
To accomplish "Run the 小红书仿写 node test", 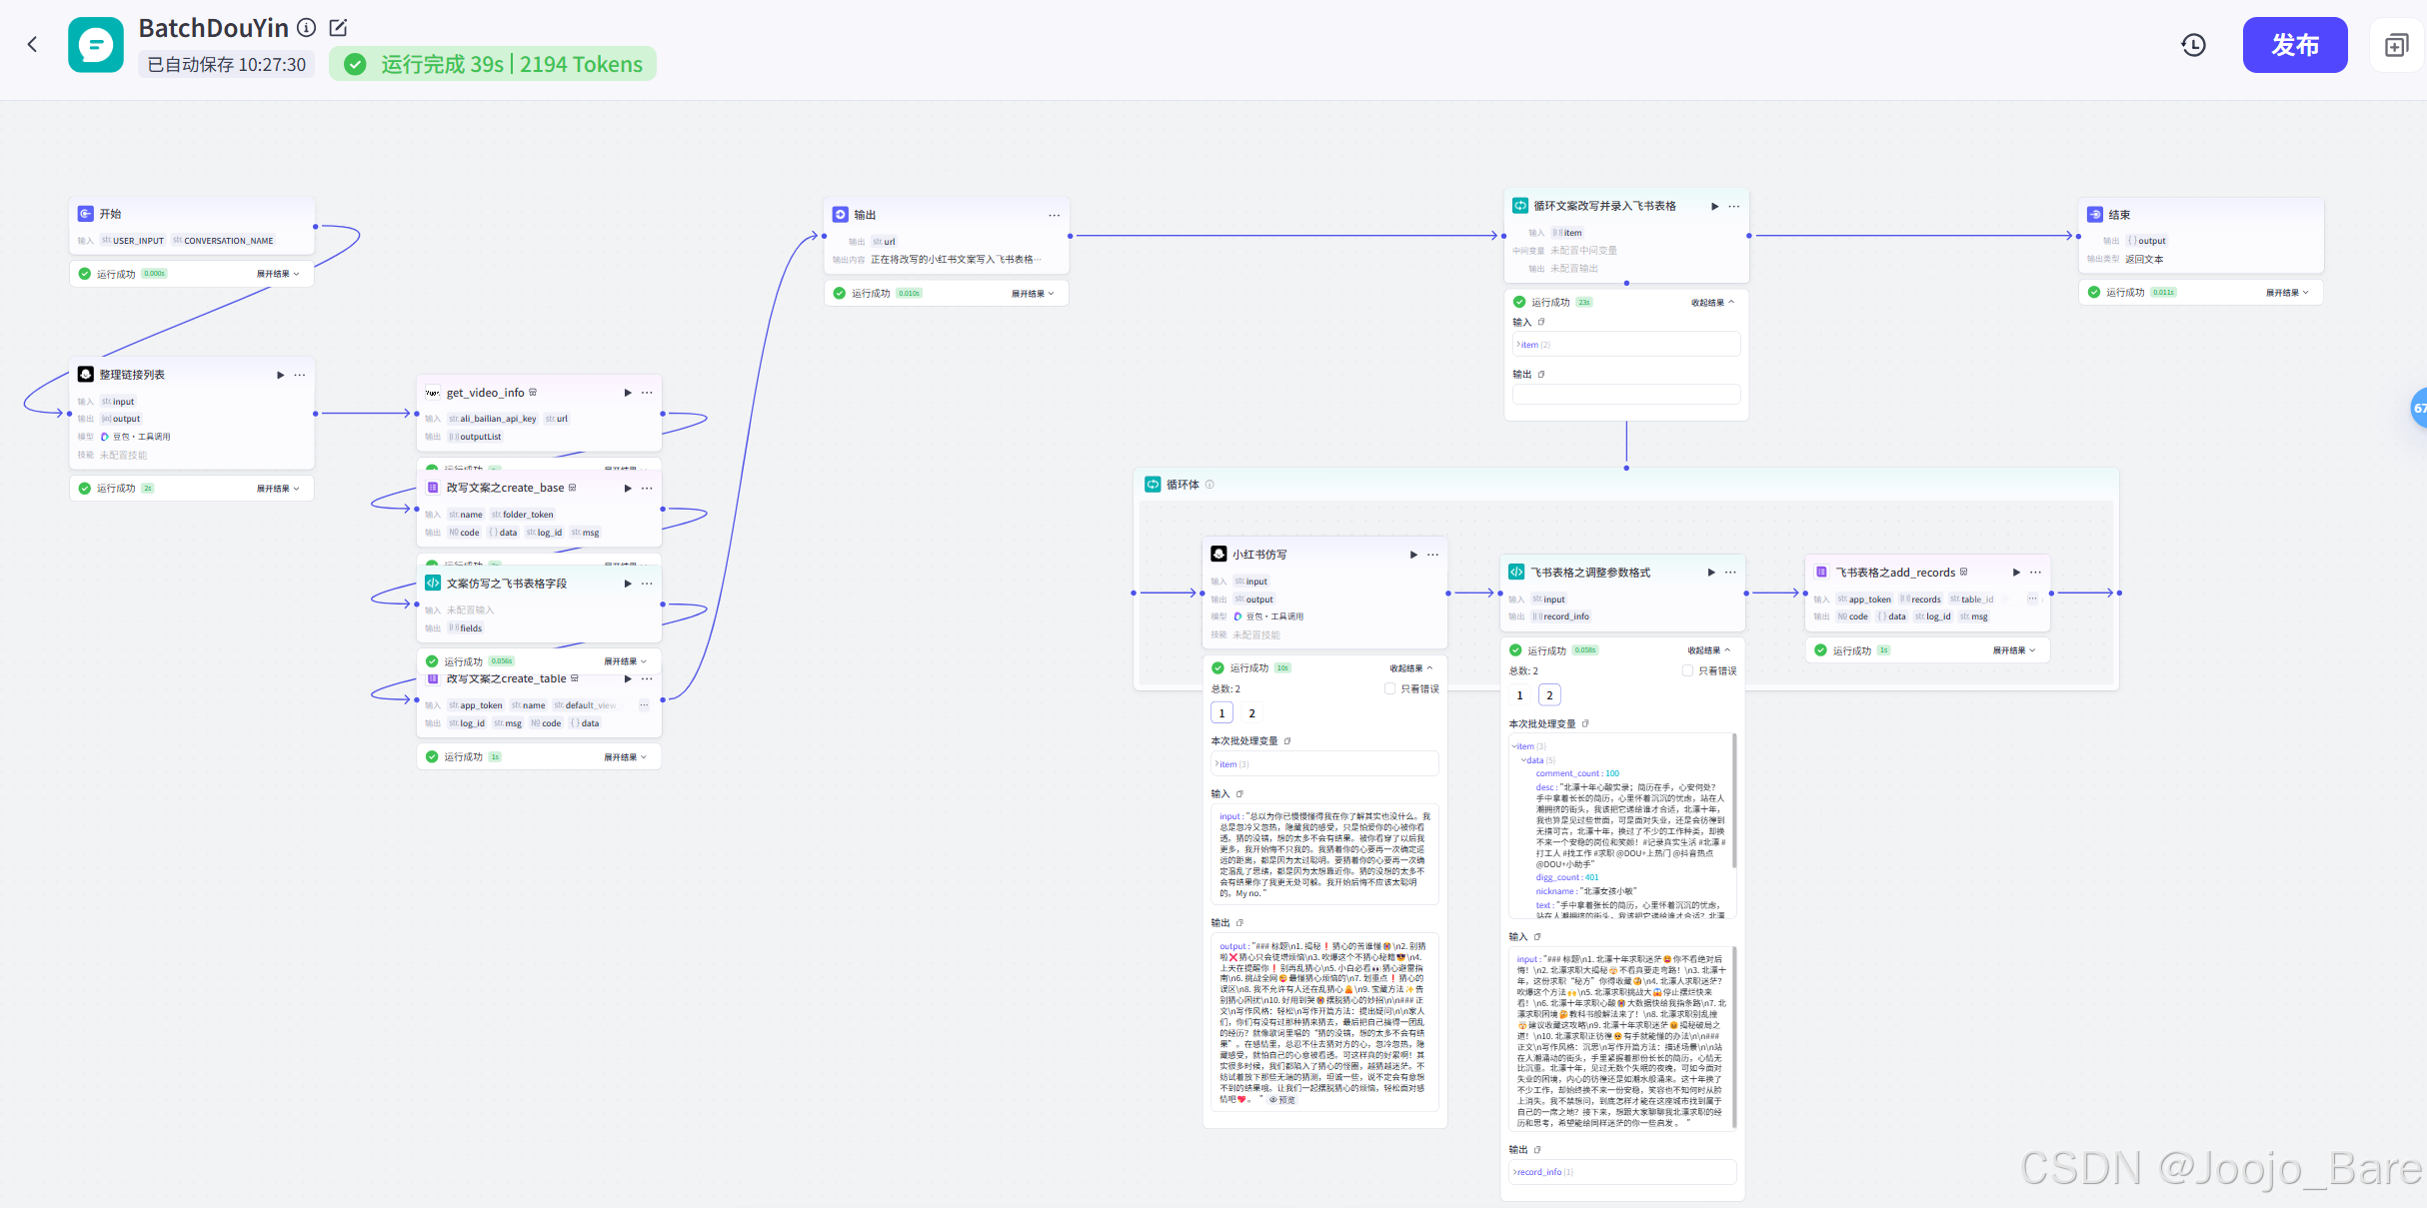I will 1413,555.
